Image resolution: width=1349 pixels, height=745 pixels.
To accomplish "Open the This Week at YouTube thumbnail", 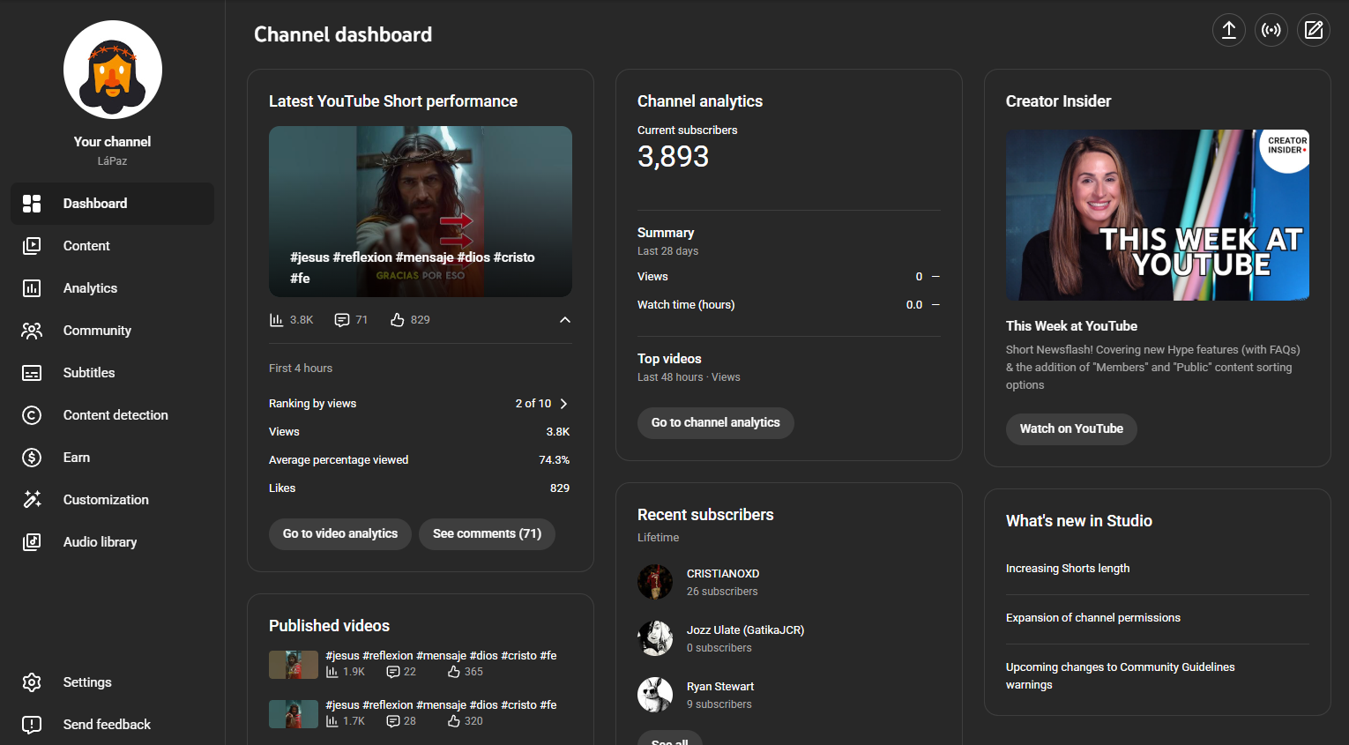I will 1157,215.
